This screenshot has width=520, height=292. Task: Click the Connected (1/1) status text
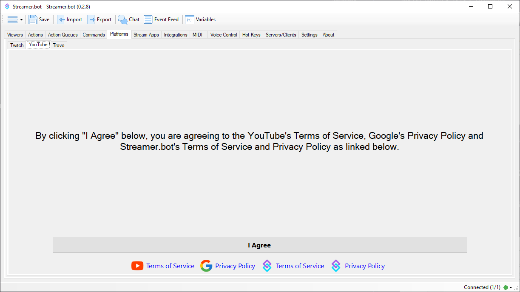[482, 288]
